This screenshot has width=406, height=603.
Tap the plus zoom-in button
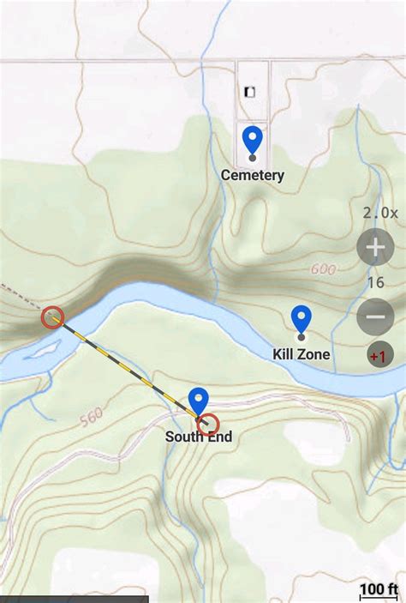(375, 247)
